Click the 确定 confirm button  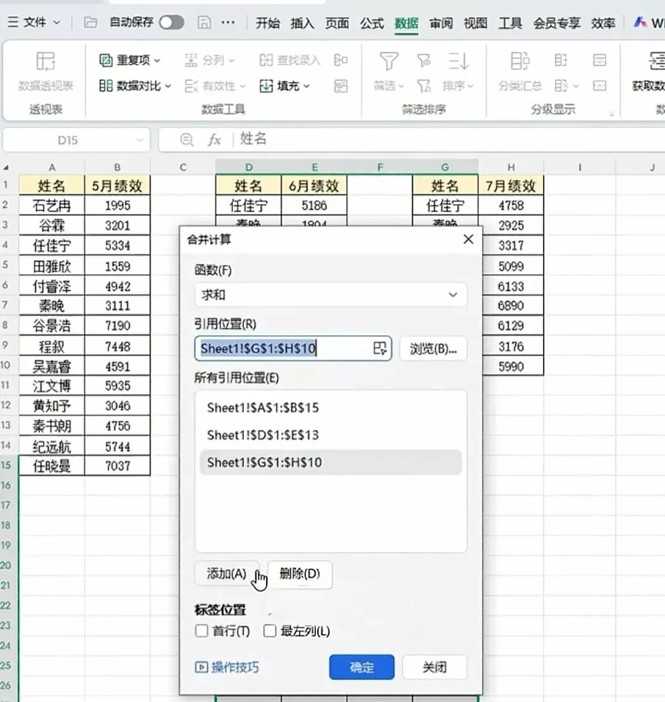tap(361, 667)
